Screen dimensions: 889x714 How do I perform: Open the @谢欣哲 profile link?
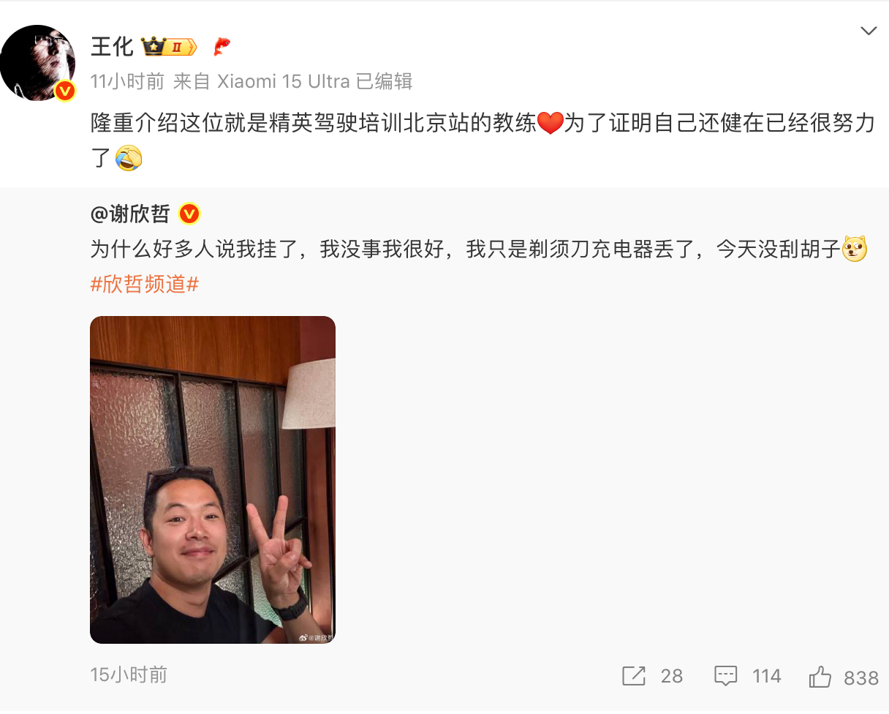(x=130, y=214)
